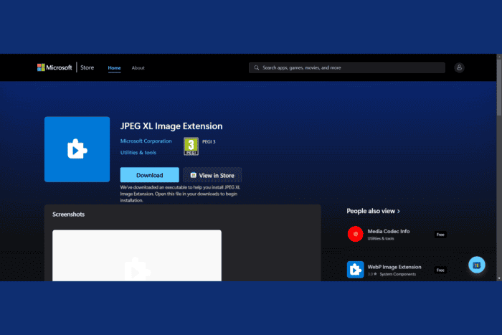This screenshot has height=335, width=502.
Task: Click the magnifier icon in search bar
Action: [257, 67]
